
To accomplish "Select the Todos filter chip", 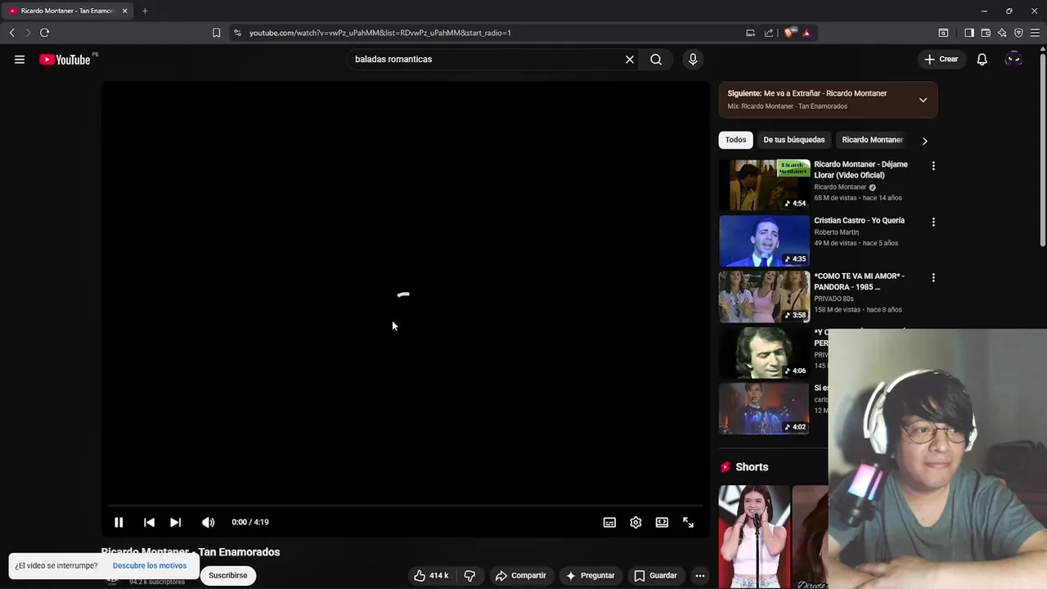I will click(735, 140).
